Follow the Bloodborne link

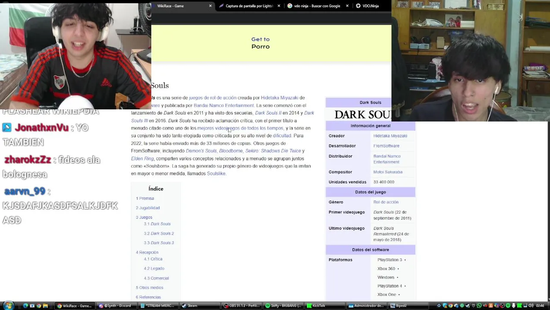click(x=231, y=151)
